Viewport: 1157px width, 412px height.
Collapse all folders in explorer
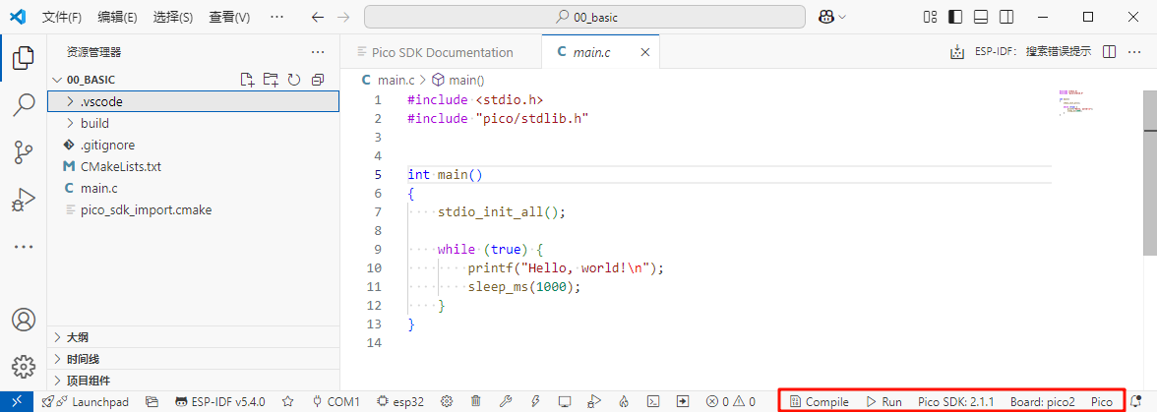(x=317, y=80)
